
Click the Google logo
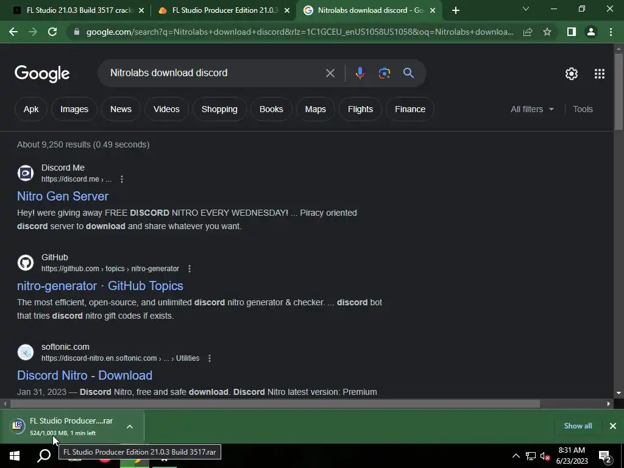pos(42,74)
